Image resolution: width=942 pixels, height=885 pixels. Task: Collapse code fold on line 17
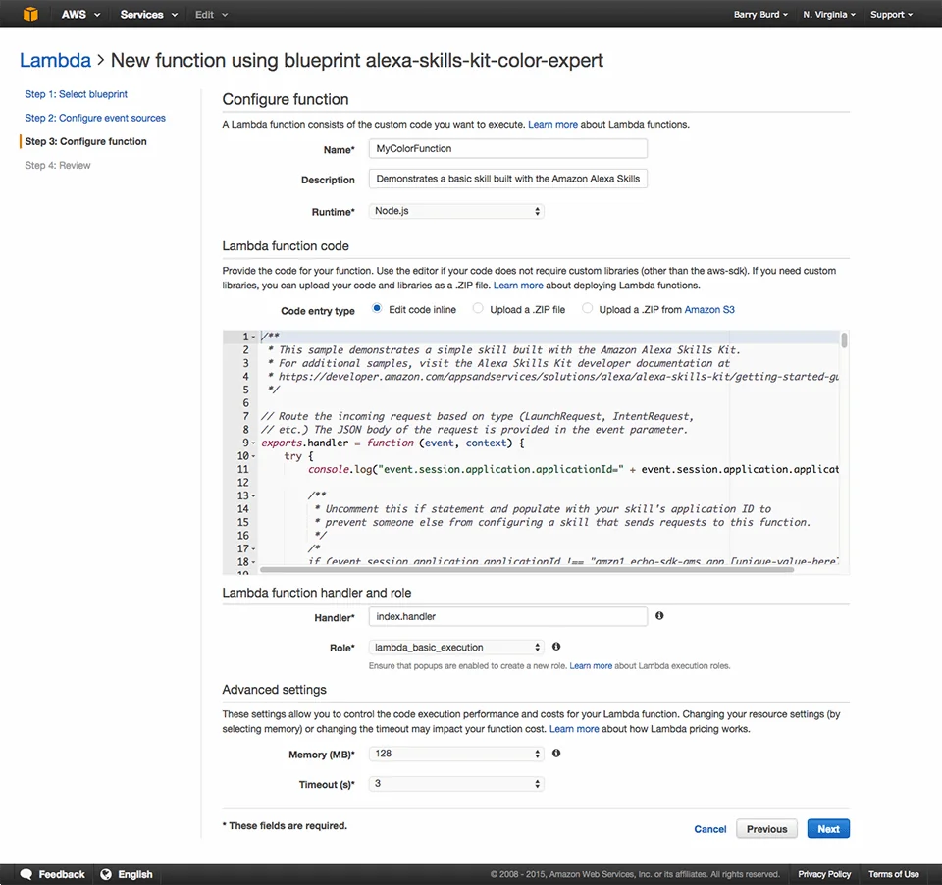point(253,549)
